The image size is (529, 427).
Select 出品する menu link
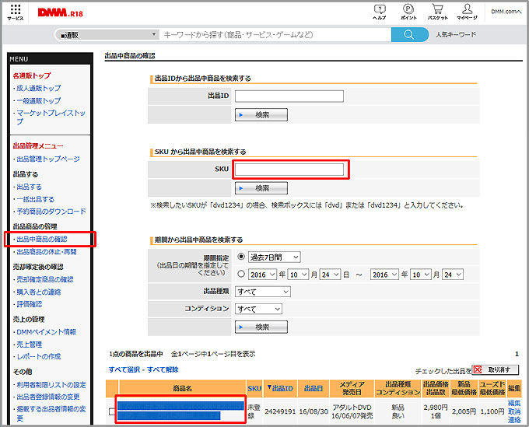click(x=29, y=187)
